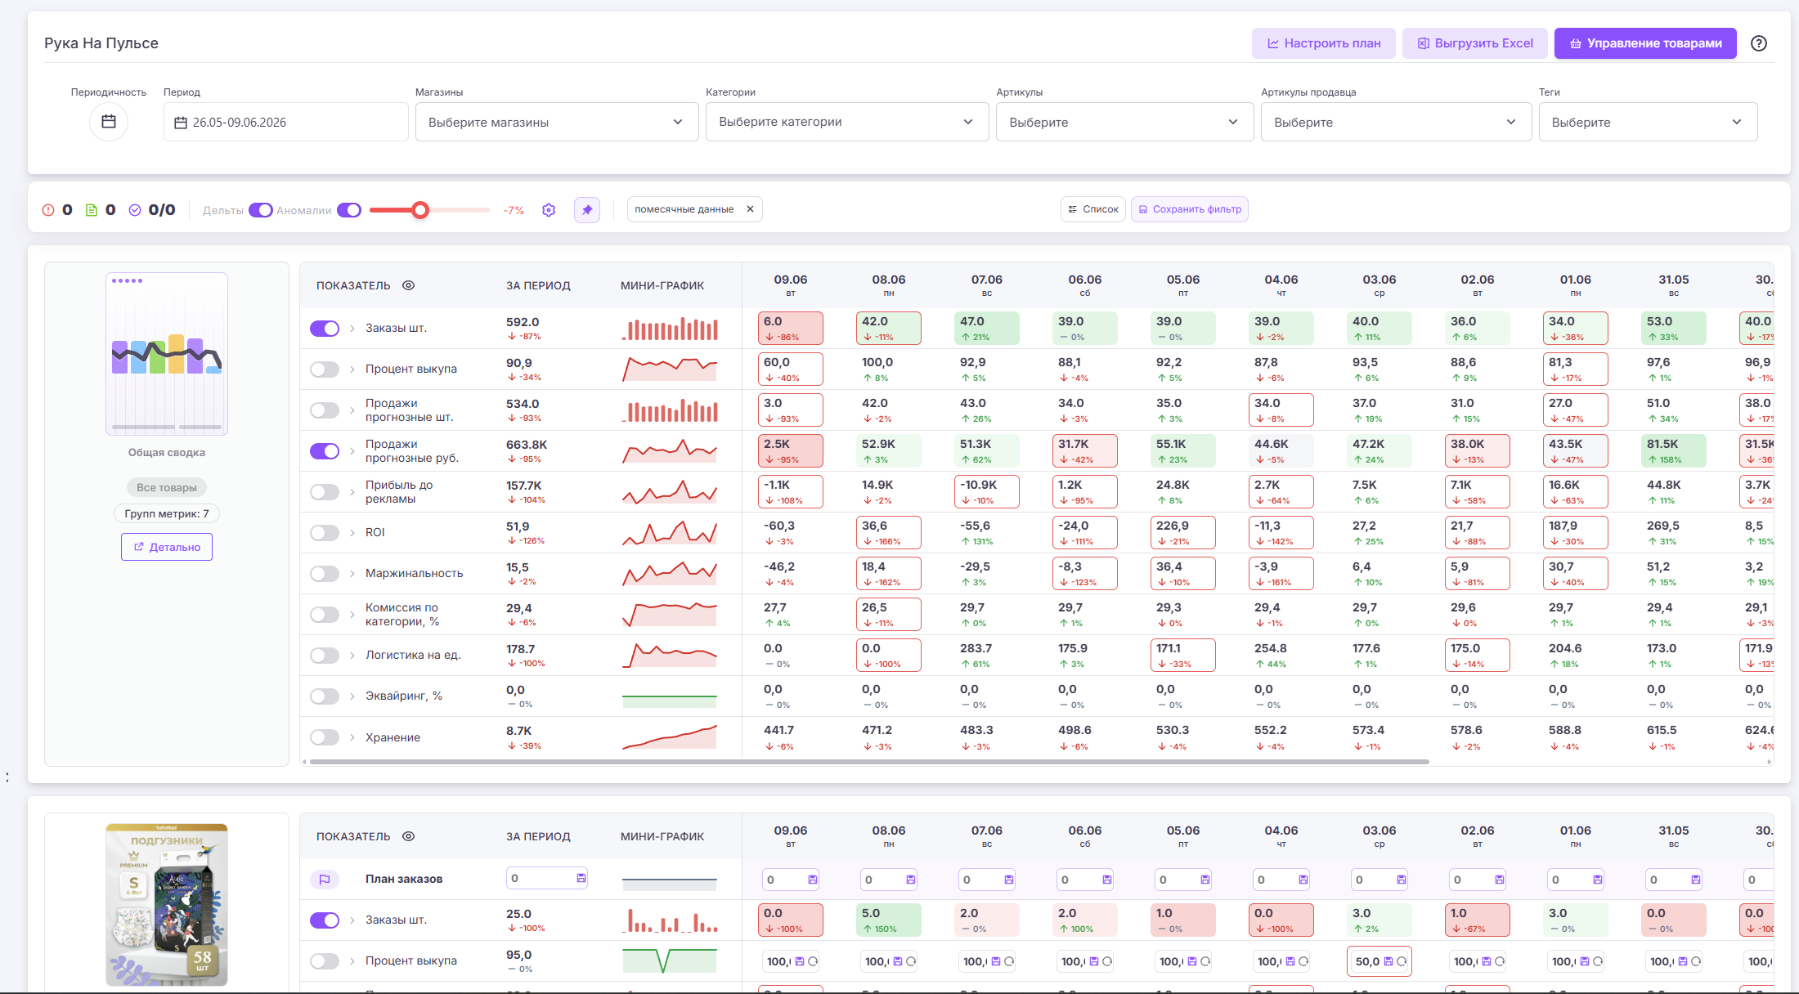Click the green document counter icon

click(92, 210)
